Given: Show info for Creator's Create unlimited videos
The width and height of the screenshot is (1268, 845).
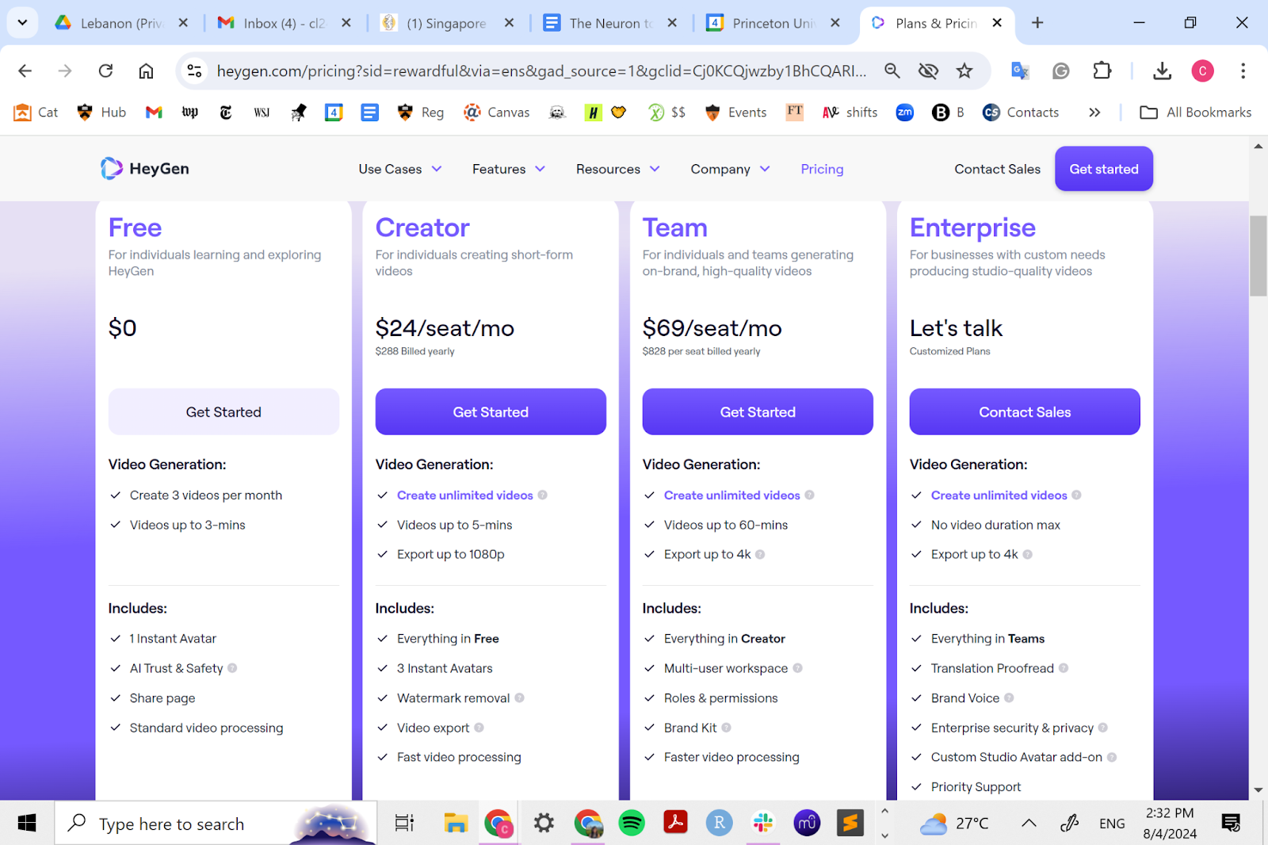Looking at the screenshot, I should tap(543, 495).
